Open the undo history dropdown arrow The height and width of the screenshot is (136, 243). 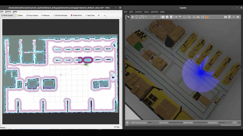coord(150,17)
